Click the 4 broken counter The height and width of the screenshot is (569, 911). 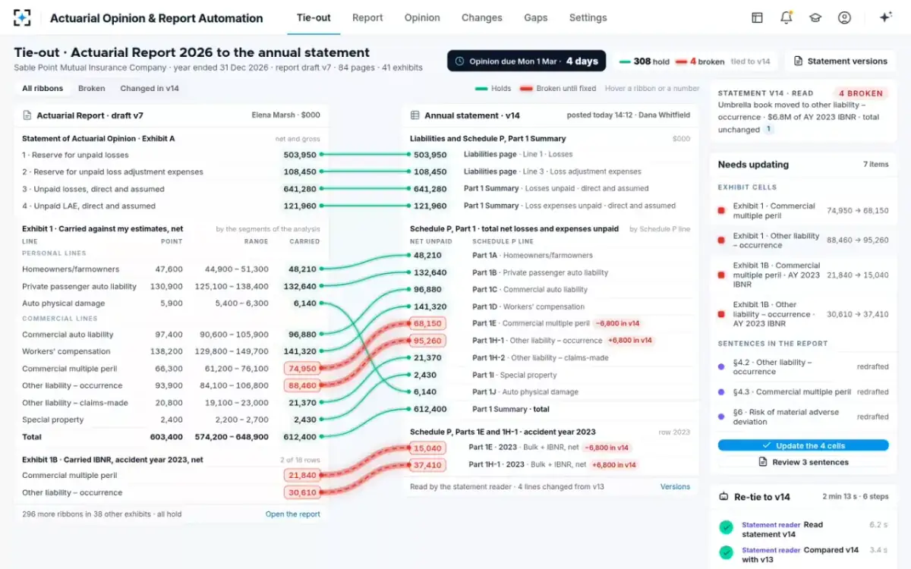pos(700,61)
